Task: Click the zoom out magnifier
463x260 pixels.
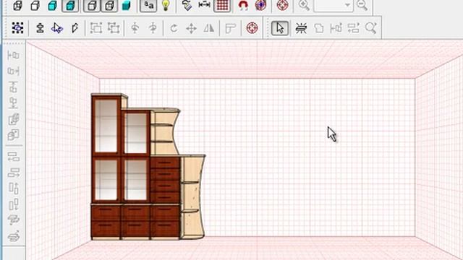Action: coord(362,5)
